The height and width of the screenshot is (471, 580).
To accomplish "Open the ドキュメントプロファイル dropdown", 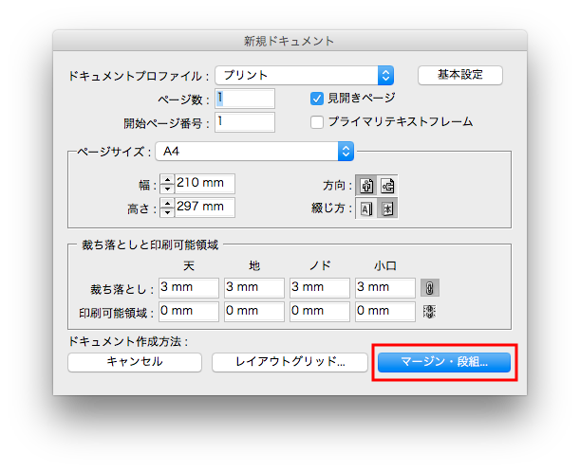I will point(304,75).
